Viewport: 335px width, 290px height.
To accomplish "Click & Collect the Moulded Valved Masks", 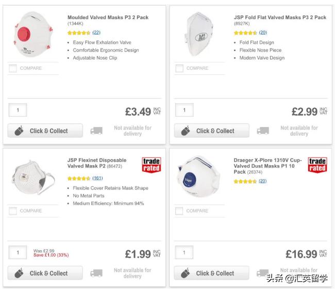I will (x=45, y=131).
